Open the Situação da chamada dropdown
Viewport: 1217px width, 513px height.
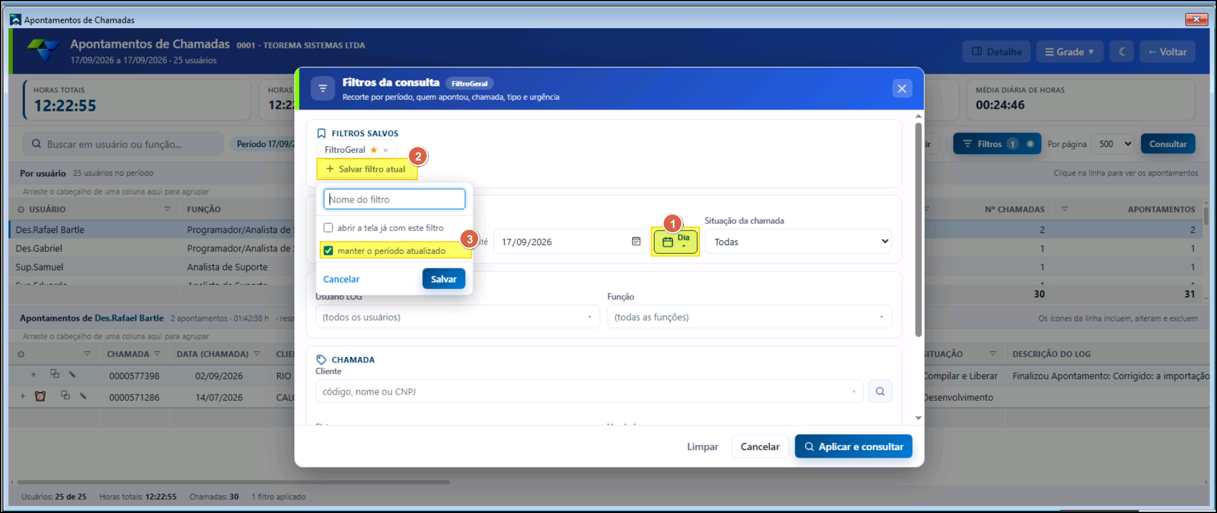[798, 242]
